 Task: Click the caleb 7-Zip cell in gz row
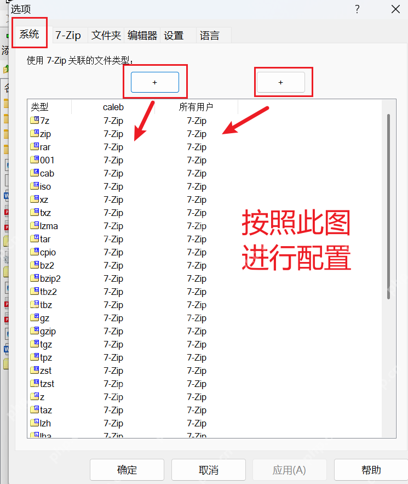click(x=113, y=318)
